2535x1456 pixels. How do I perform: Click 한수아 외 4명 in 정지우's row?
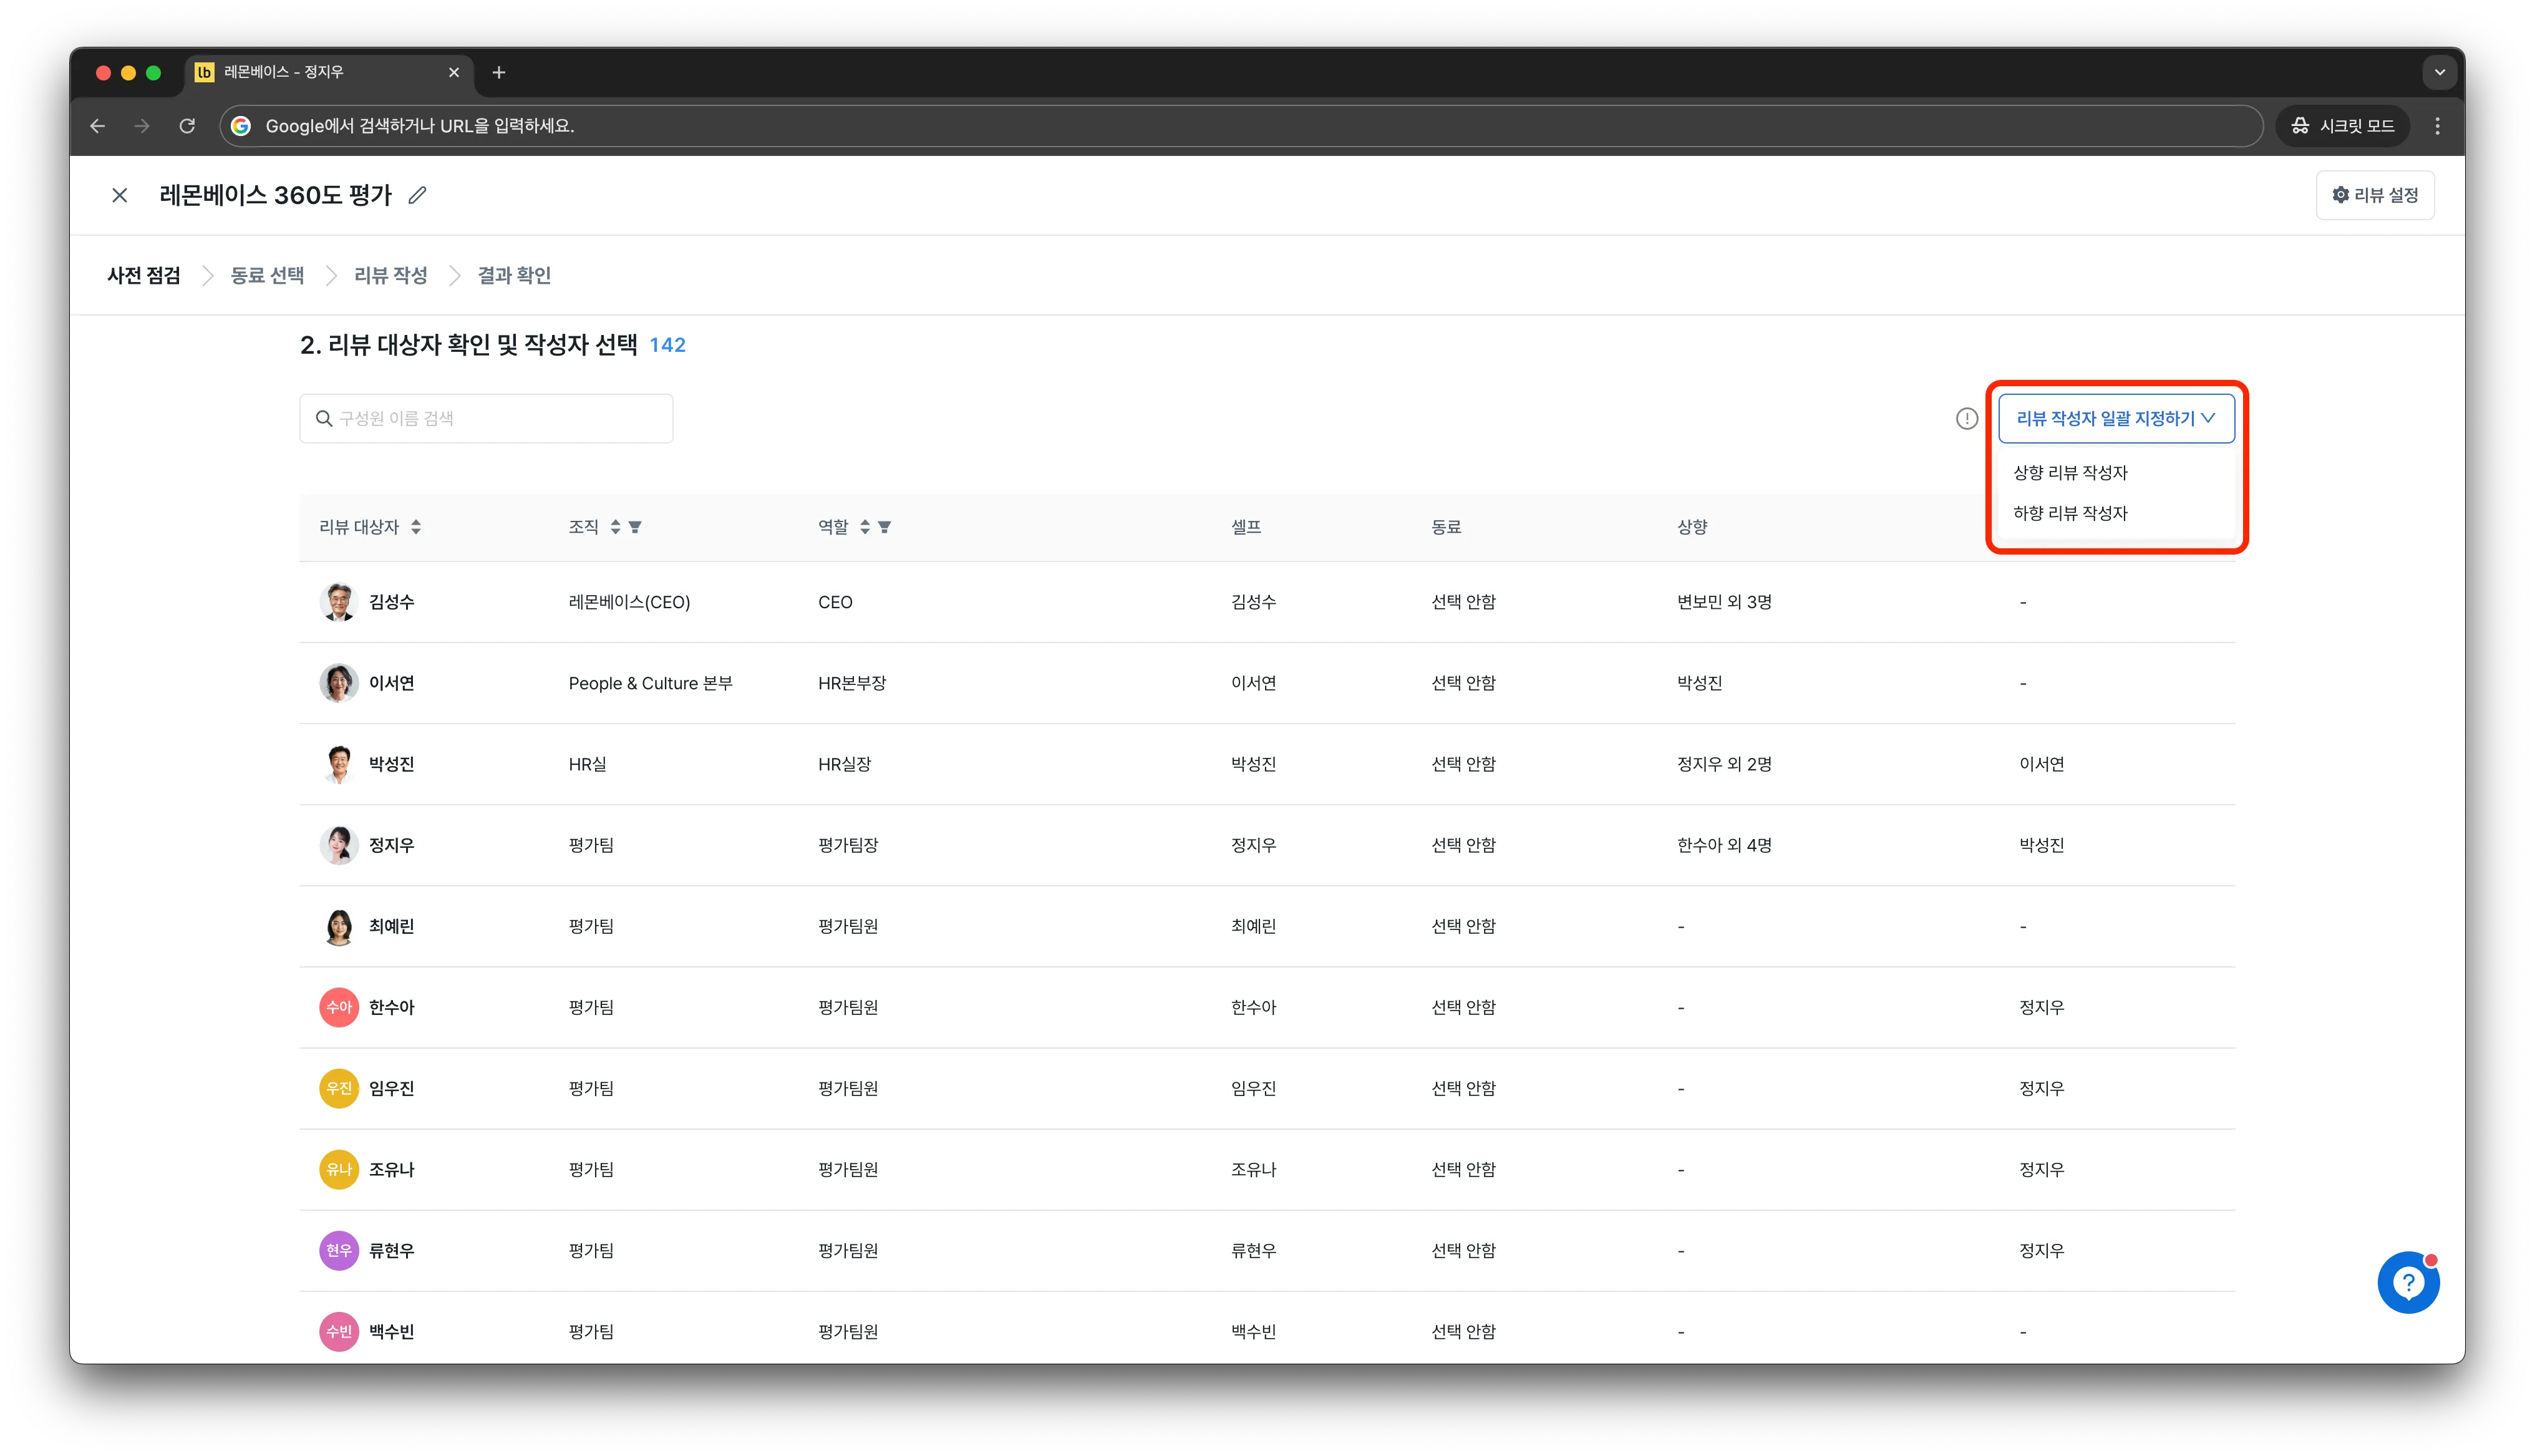[x=1724, y=845]
